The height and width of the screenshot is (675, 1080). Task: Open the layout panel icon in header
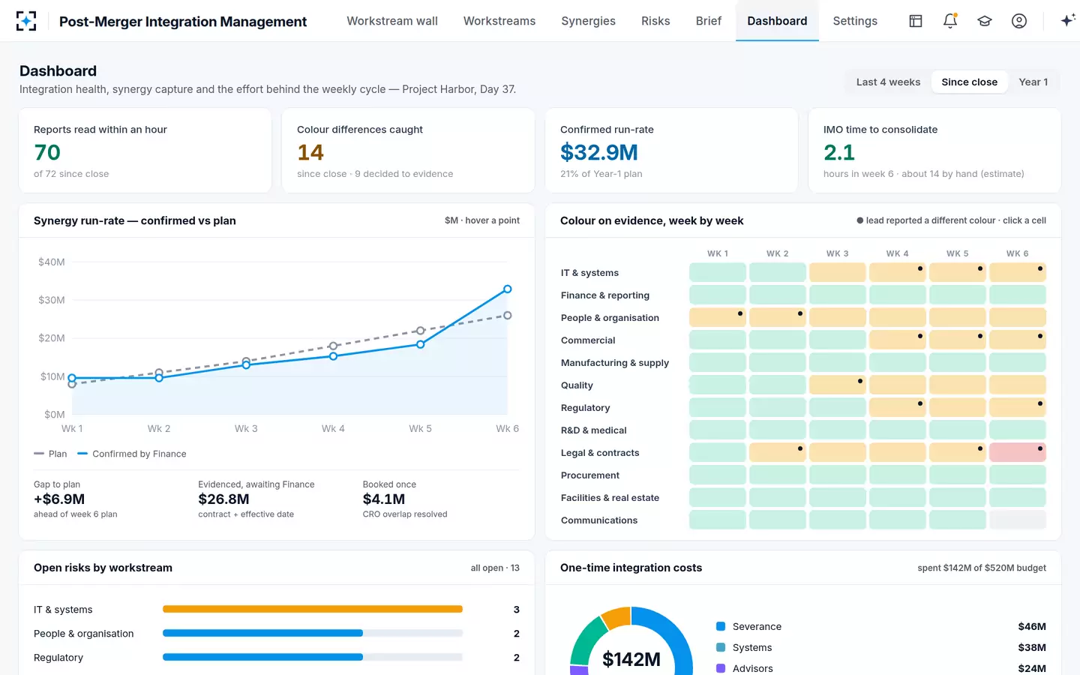tap(916, 21)
